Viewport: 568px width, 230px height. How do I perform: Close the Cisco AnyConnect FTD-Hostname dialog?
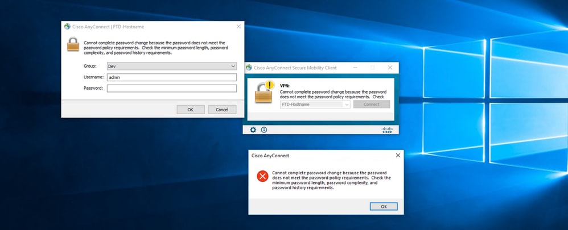pyautogui.click(x=238, y=26)
